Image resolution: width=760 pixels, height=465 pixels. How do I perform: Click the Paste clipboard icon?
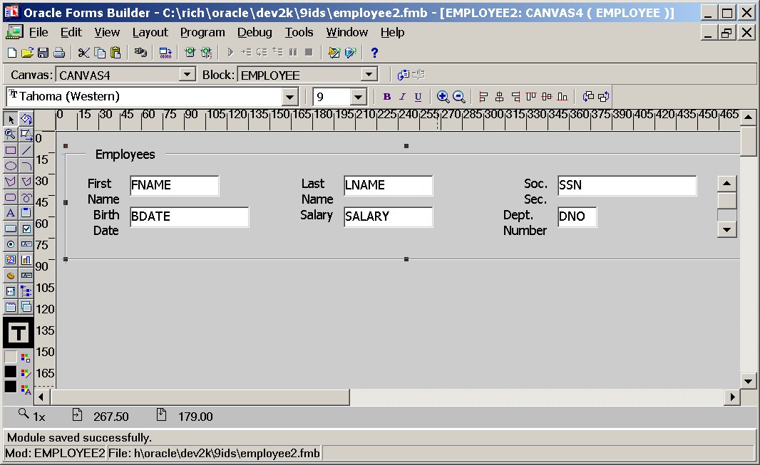(x=115, y=52)
